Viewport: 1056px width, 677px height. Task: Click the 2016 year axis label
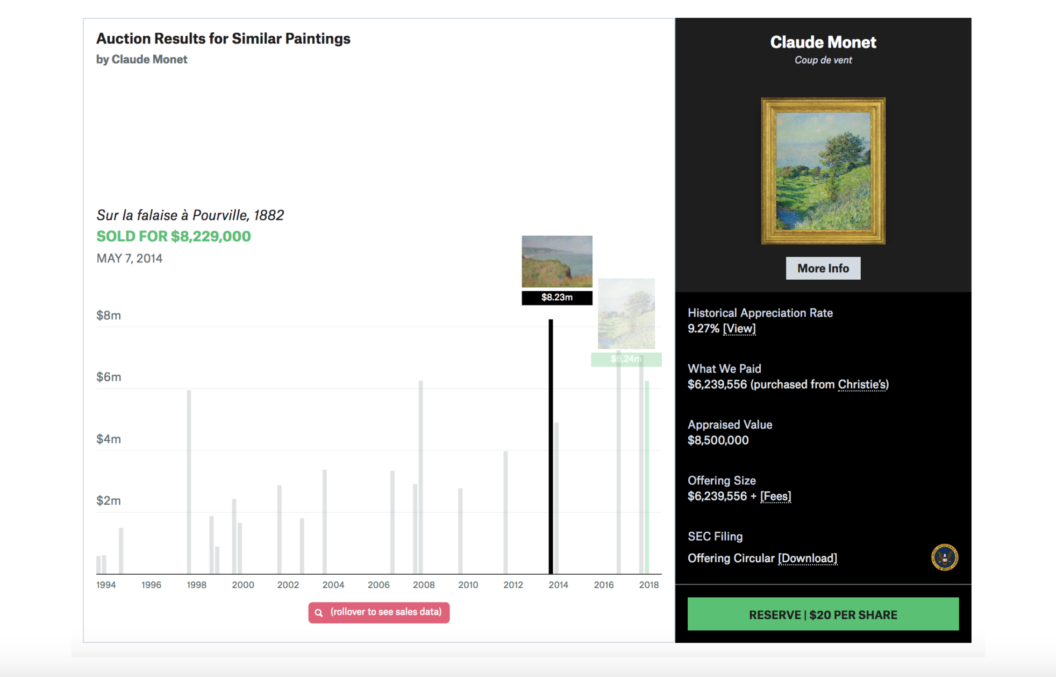pos(604,585)
